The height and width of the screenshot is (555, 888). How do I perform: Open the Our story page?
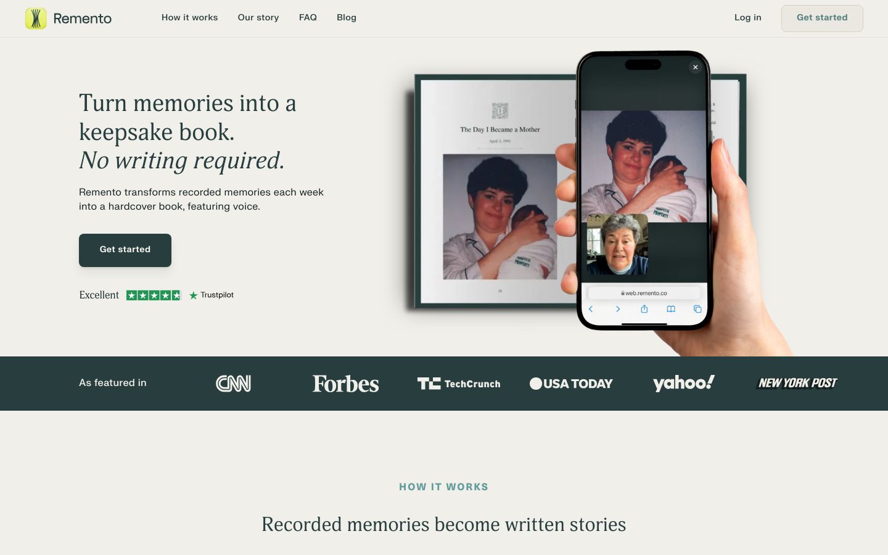pyautogui.click(x=258, y=17)
